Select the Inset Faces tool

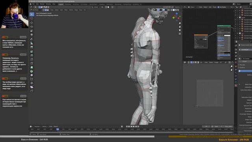click(32, 56)
